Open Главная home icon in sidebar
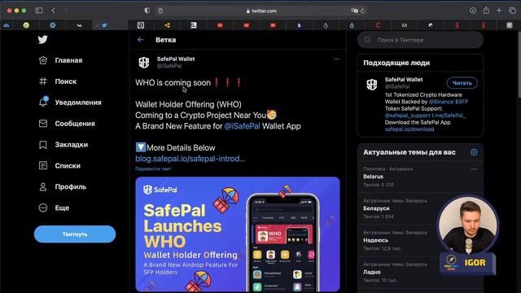Screen dimensions: 521x293 (43, 60)
